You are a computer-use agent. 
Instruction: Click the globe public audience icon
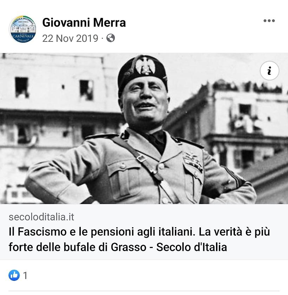[x=111, y=38]
